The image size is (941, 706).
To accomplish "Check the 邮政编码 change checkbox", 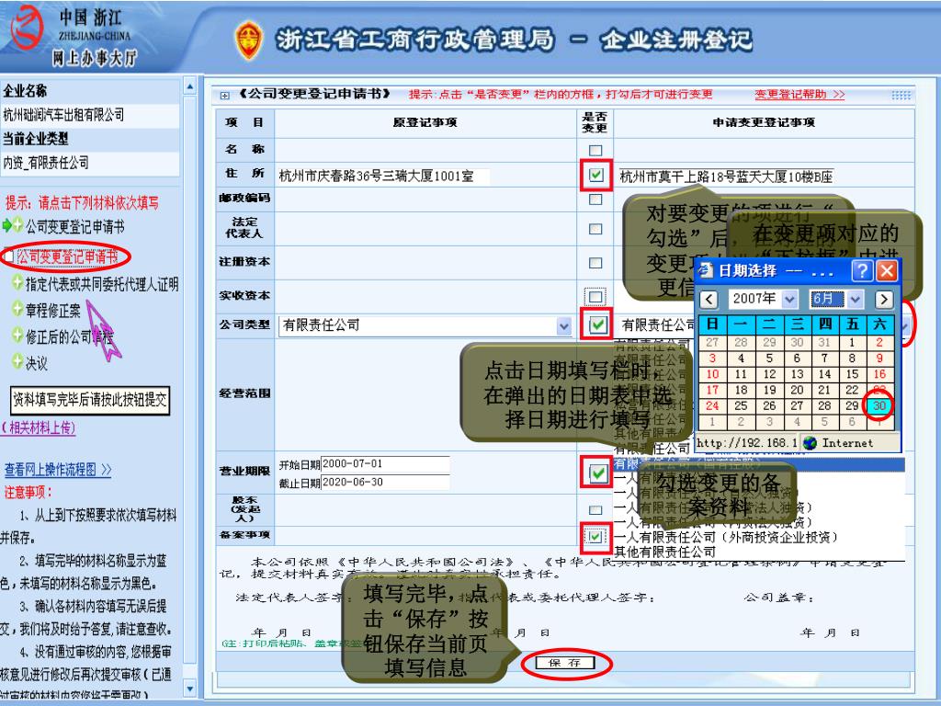I will coord(595,199).
